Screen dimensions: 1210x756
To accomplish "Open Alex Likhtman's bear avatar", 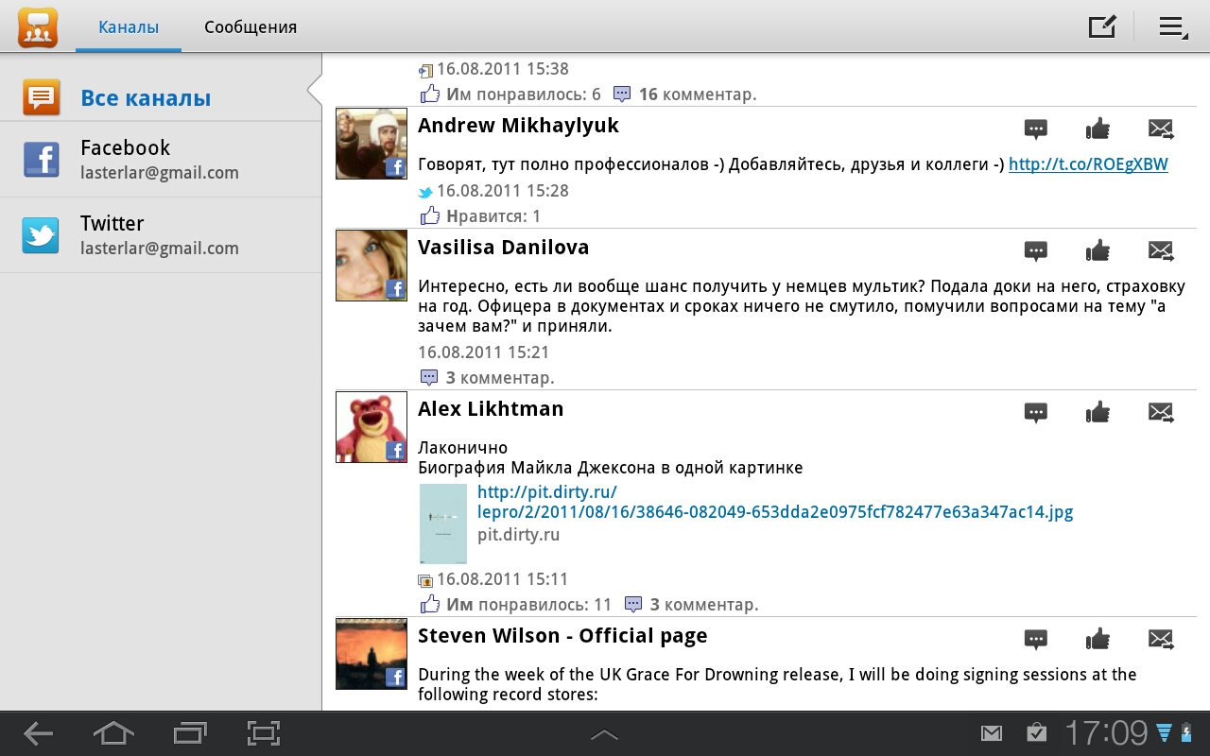I will (372, 427).
